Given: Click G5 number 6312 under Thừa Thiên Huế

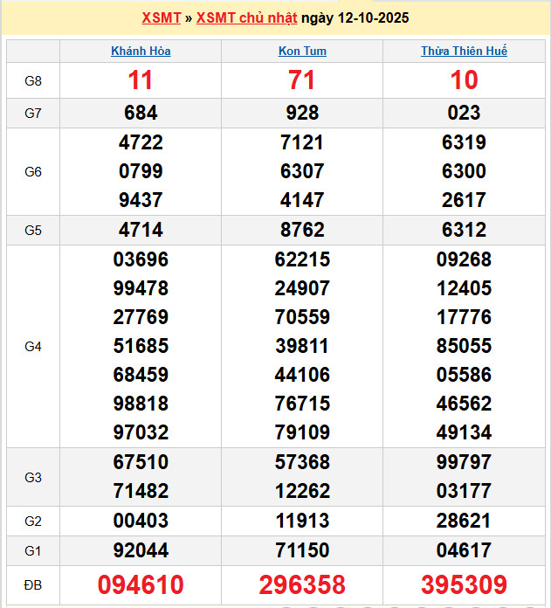Looking at the screenshot, I should pos(464,230).
